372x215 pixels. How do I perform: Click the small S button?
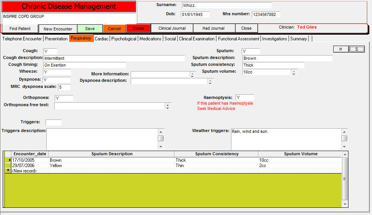pos(357,49)
